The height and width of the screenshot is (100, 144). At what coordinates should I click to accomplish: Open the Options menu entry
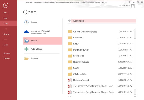[x=7, y=59]
